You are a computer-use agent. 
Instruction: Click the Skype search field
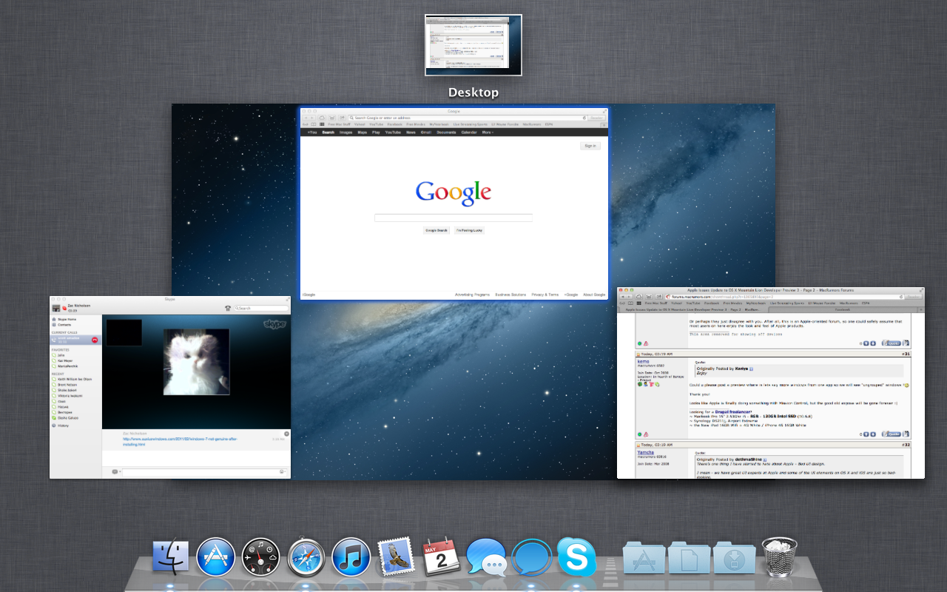click(262, 308)
